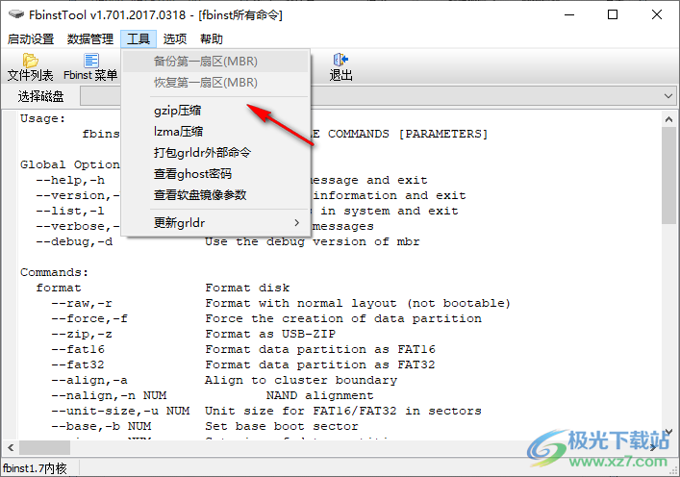
Task: Open the 启动设置 menu
Action: click(31, 39)
